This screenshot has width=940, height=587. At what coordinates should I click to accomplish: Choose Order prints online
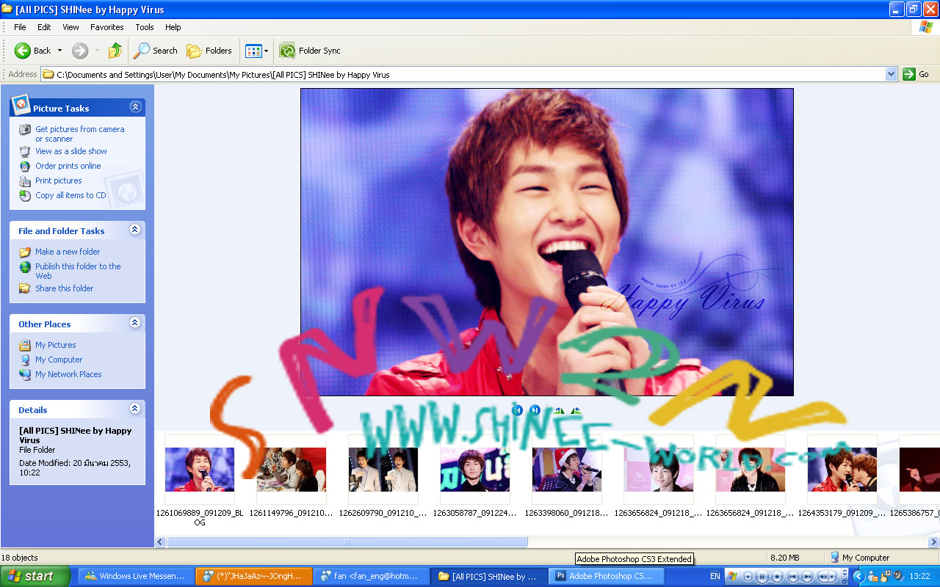[x=68, y=166]
